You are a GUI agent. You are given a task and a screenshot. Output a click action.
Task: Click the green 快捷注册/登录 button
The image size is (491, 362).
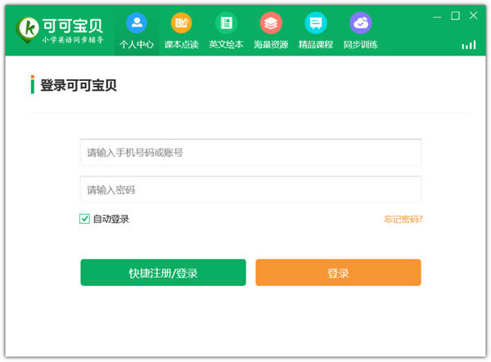(163, 272)
